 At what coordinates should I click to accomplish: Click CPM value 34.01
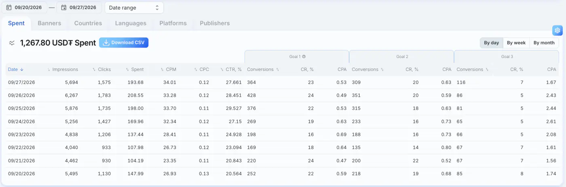169,82
